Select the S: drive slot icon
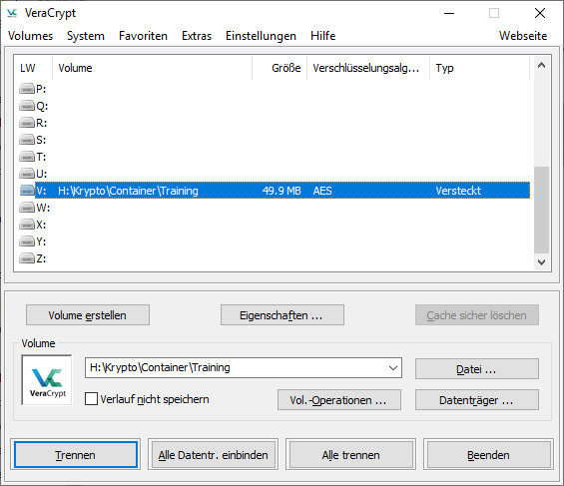 click(27, 140)
